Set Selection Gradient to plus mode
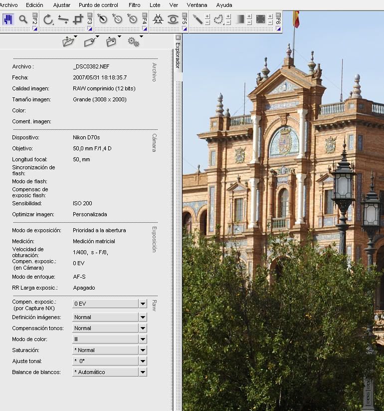The width and height of the screenshot is (384, 411). pos(249,16)
